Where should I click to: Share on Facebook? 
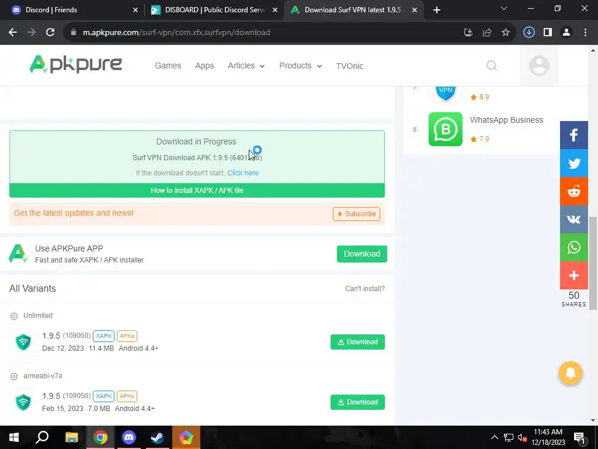coord(573,135)
